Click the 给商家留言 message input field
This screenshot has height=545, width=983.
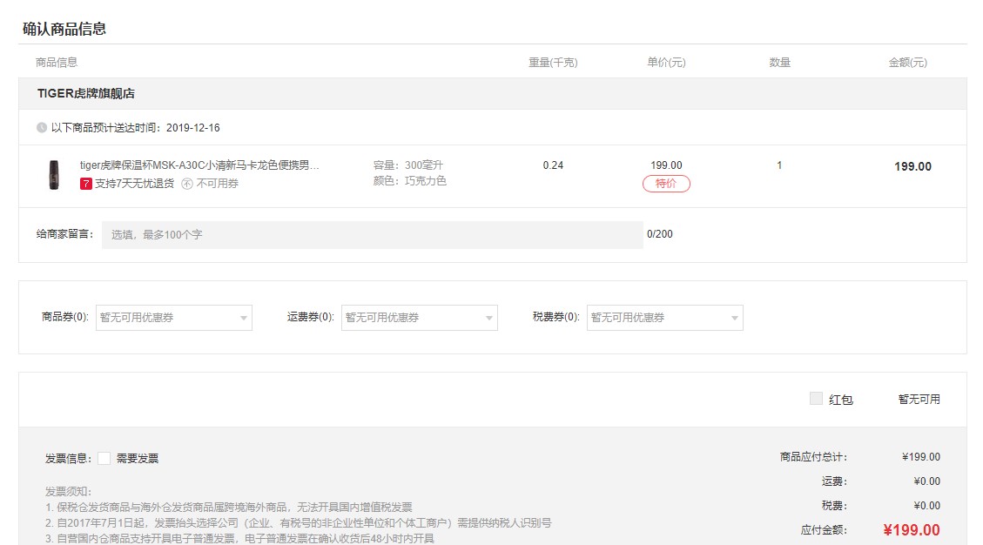pos(373,234)
